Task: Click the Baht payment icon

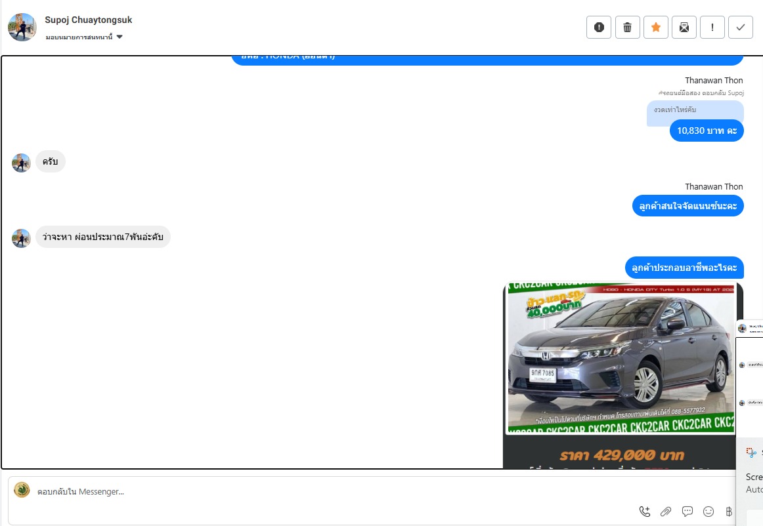Action: click(x=729, y=511)
